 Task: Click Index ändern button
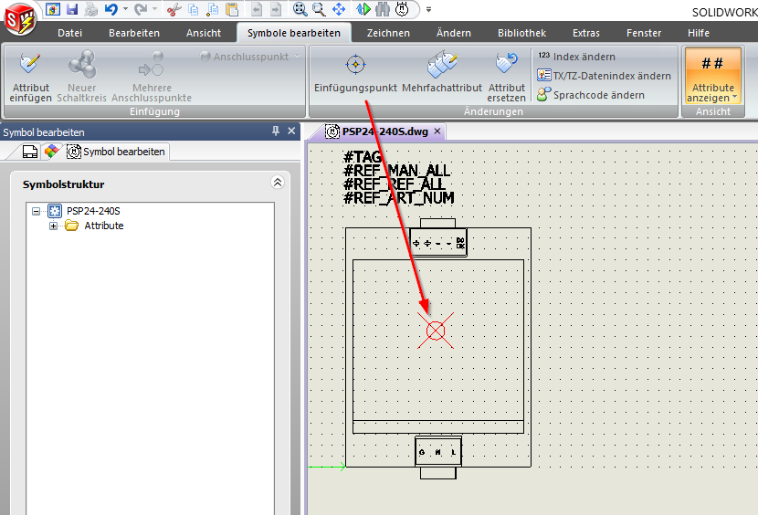pyautogui.click(x=583, y=57)
